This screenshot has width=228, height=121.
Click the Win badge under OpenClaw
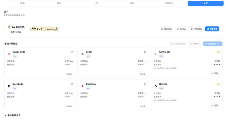coord(88,88)
